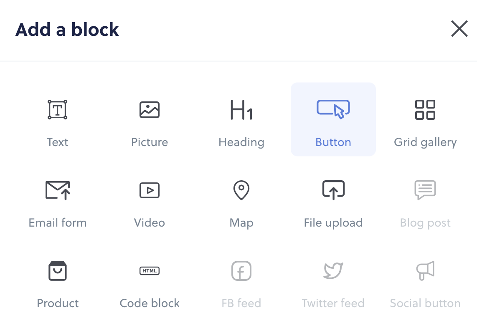
Task: Close the Add a block dialog
Action: (x=459, y=29)
